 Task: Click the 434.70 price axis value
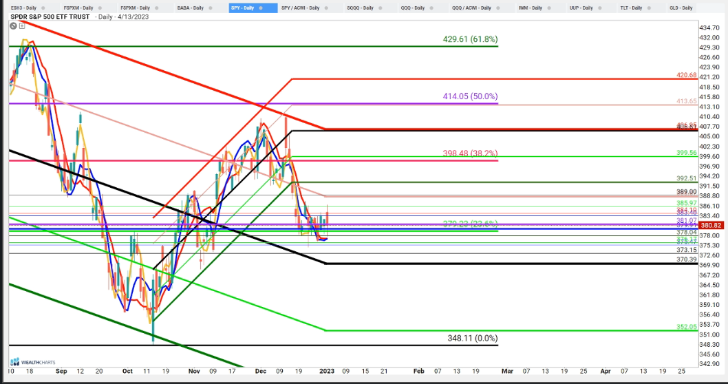click(x=710, y=28)
